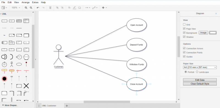The width and height of the screenshot is (220, 108).
Task: Enable the Grid checkbox
Action: click(184, 25)
